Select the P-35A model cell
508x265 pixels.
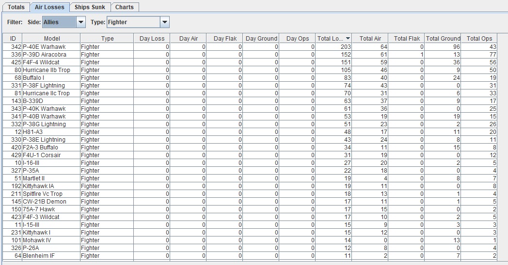point(51,171)
